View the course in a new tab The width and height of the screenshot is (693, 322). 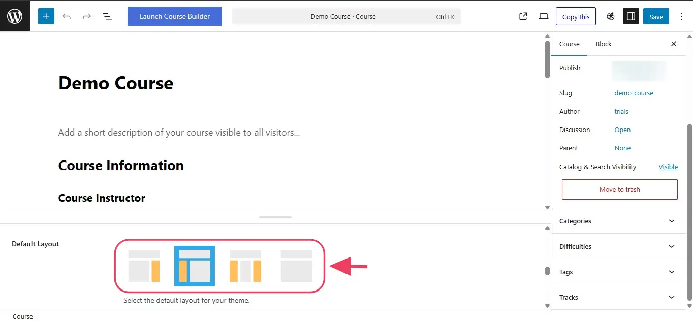523,16
